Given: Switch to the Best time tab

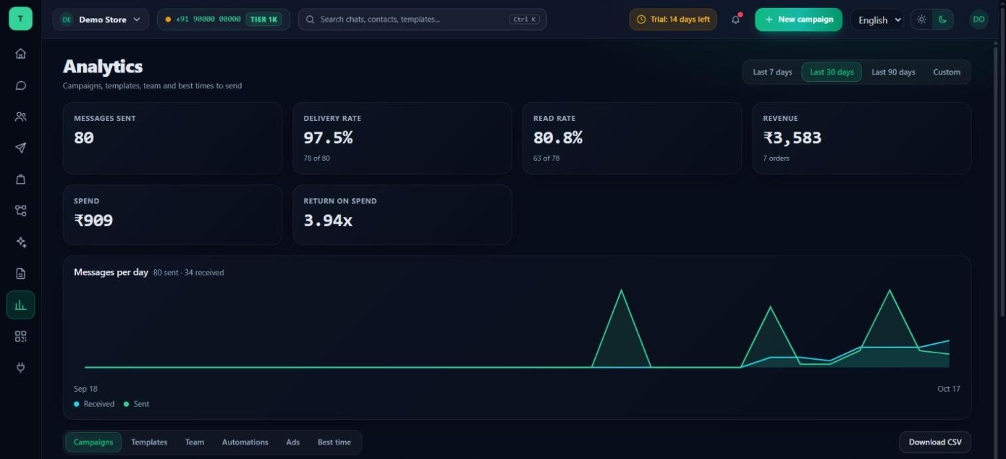Looking at the screenshot, I should [x=334, y=442].
